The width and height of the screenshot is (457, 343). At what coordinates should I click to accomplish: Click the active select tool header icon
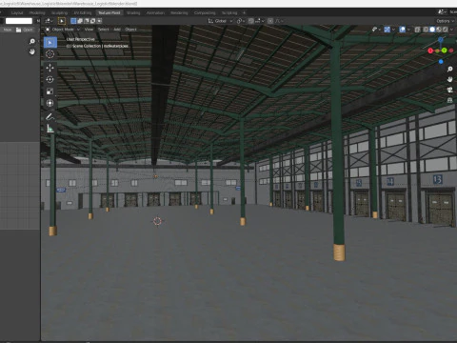(62, 21)
